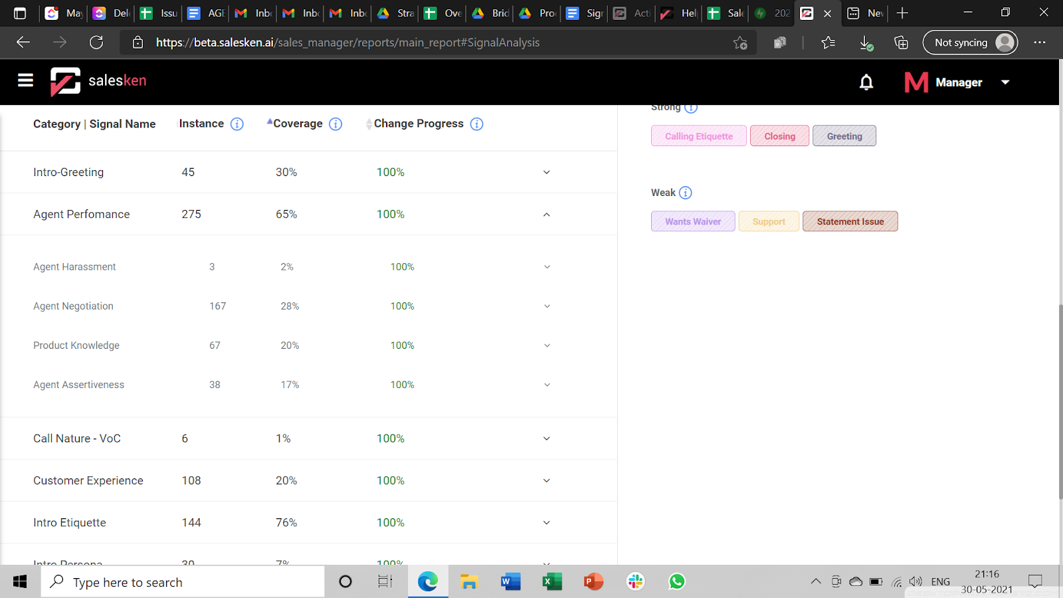The height and width of the screenshot is (598, 1063).
Task: Sort table by Coverage column
Action: pos(270,122)
